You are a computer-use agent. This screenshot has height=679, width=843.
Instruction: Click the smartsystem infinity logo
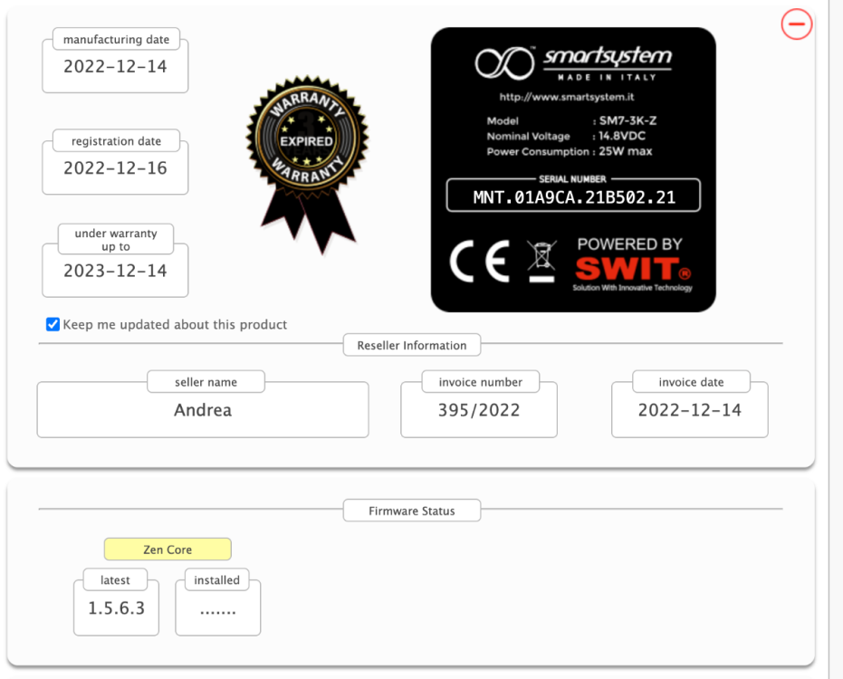click(x=505, y=62)
